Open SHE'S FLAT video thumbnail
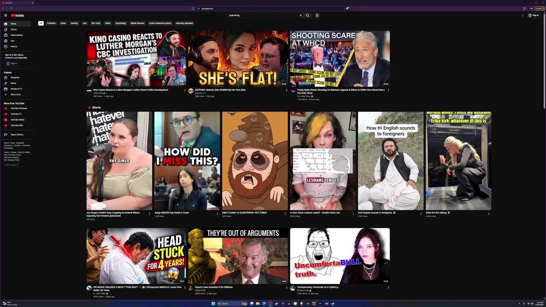Screen dimensions: 546x307 [x=238, y=58]
